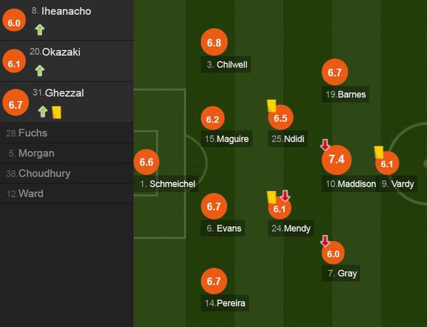Click Ghezzal's yellow card icon

(x=56, y=112)
